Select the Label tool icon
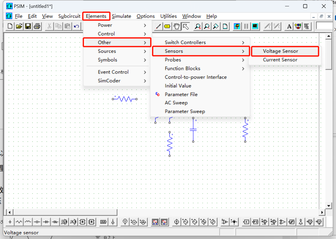Image resolution: width=336 pixels, height=239 pixels. [167, 26]
